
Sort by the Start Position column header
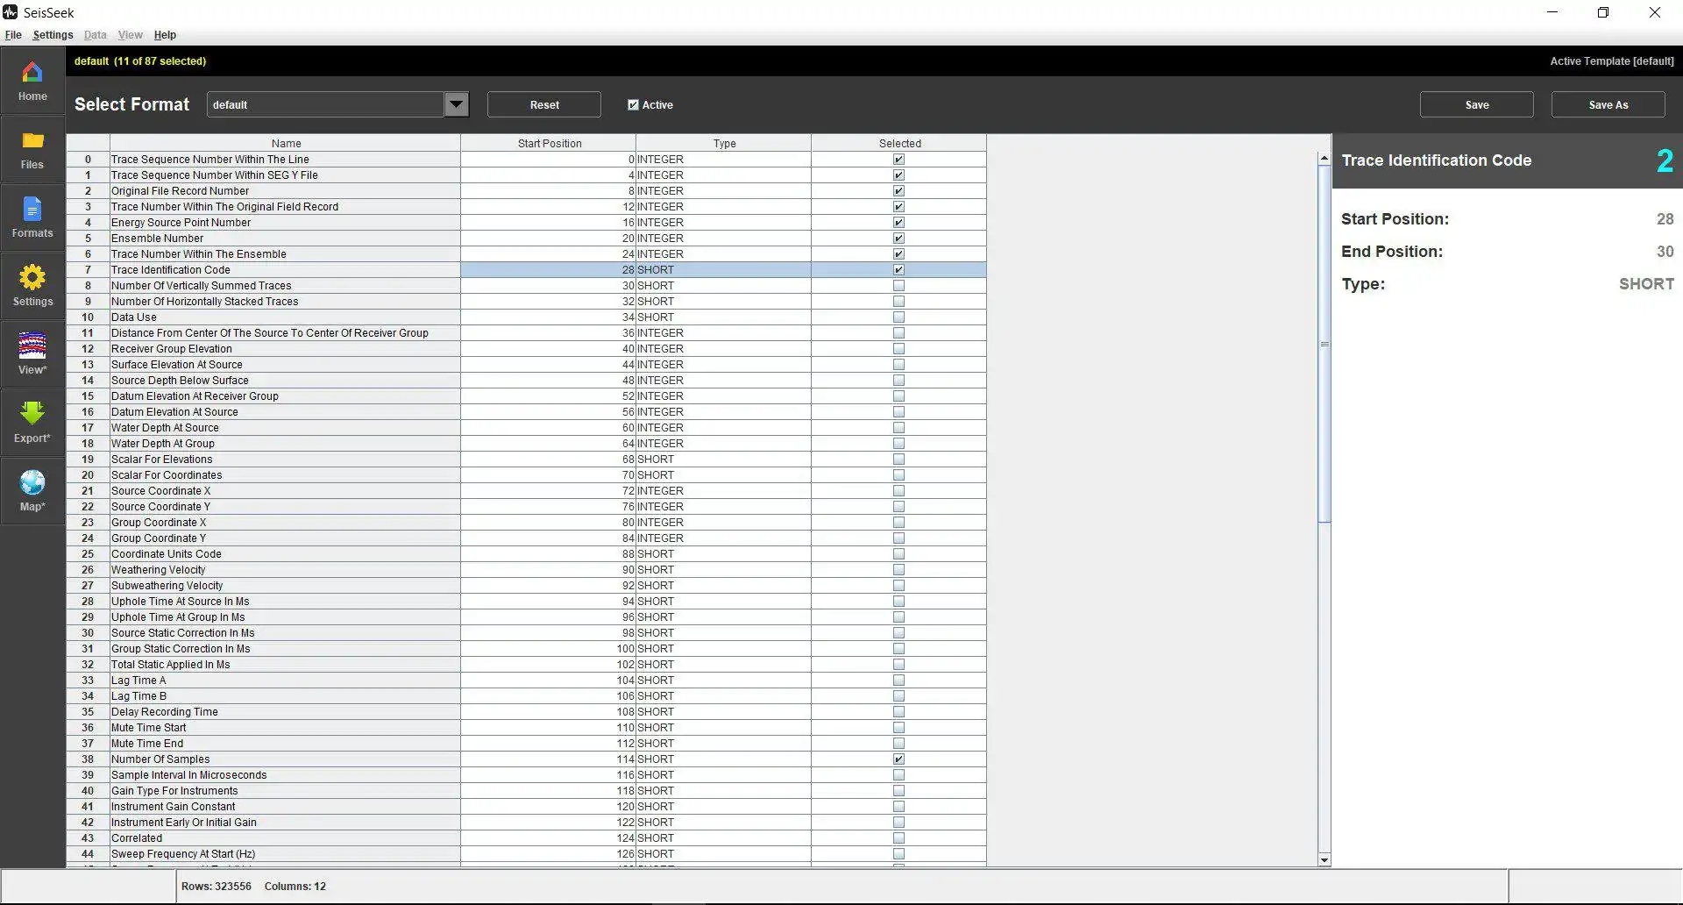click(x=549, y=143)
